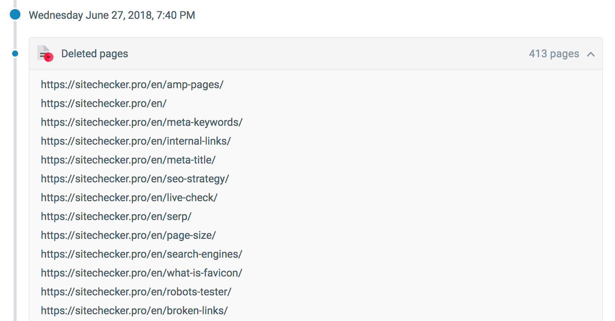Screen dimensions: 615x321
Task: Open the /en/live-check/ URL
Action: 129,198
